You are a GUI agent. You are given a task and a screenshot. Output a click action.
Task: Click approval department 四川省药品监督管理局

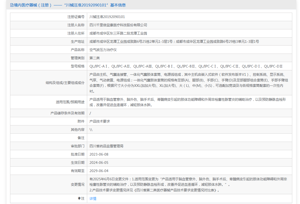pyautogui.click(x=106, y=146)
